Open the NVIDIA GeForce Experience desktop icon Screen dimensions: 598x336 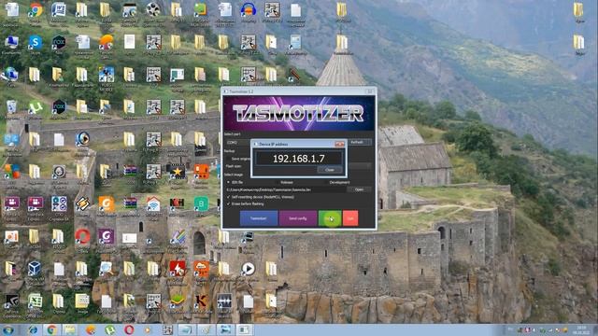[11, 301]
